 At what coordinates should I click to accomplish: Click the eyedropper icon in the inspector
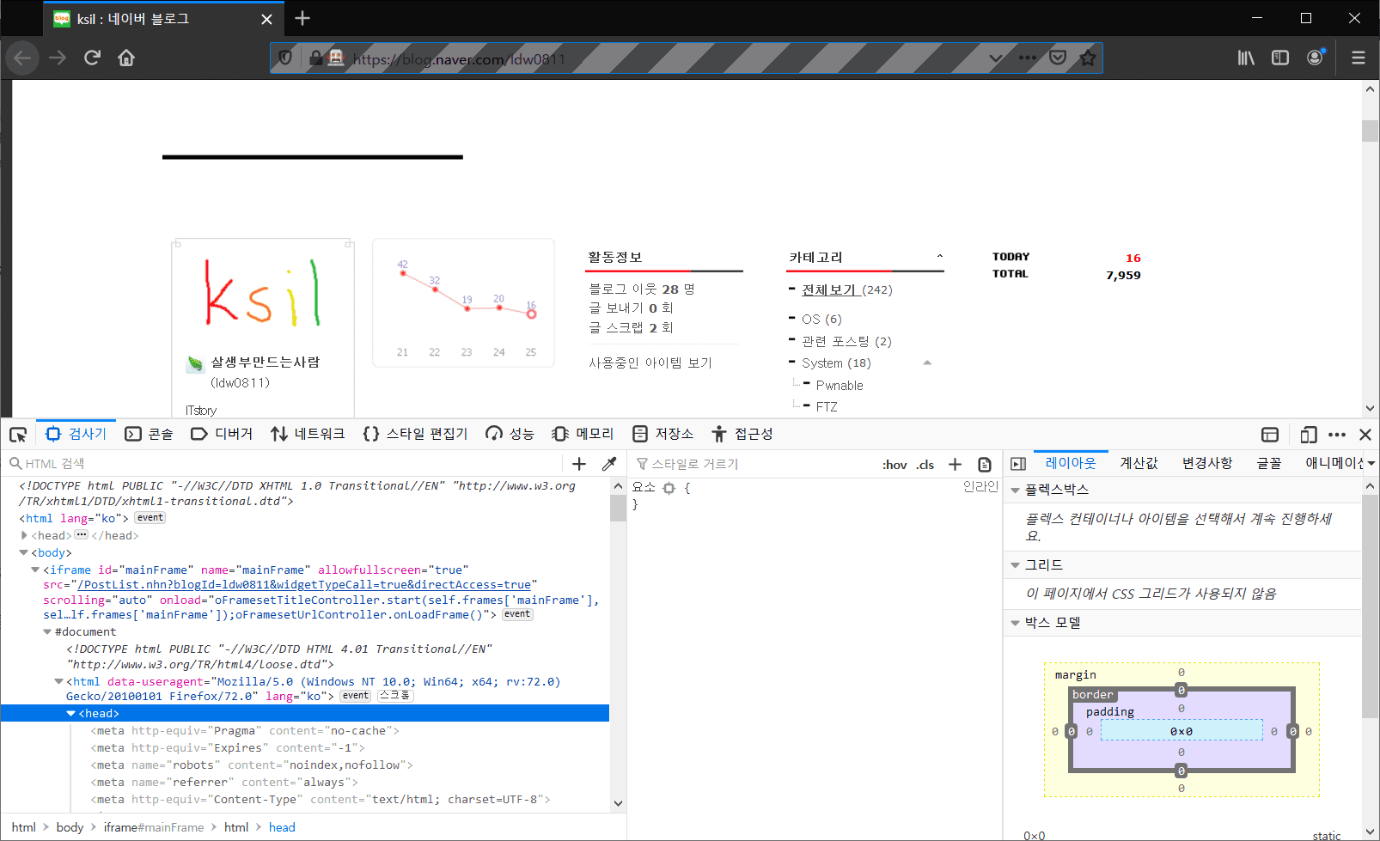(609, 464)
